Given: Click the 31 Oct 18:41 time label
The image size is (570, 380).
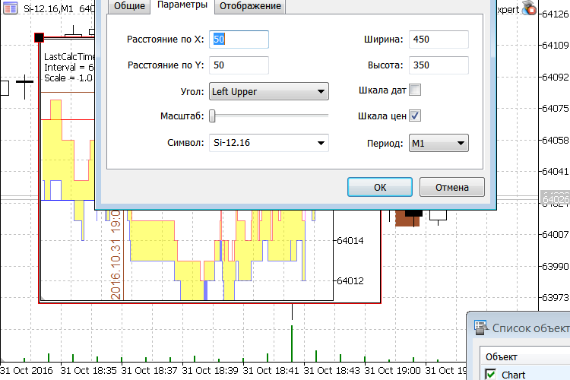Looking at the screenshot, I should (271, 371).
